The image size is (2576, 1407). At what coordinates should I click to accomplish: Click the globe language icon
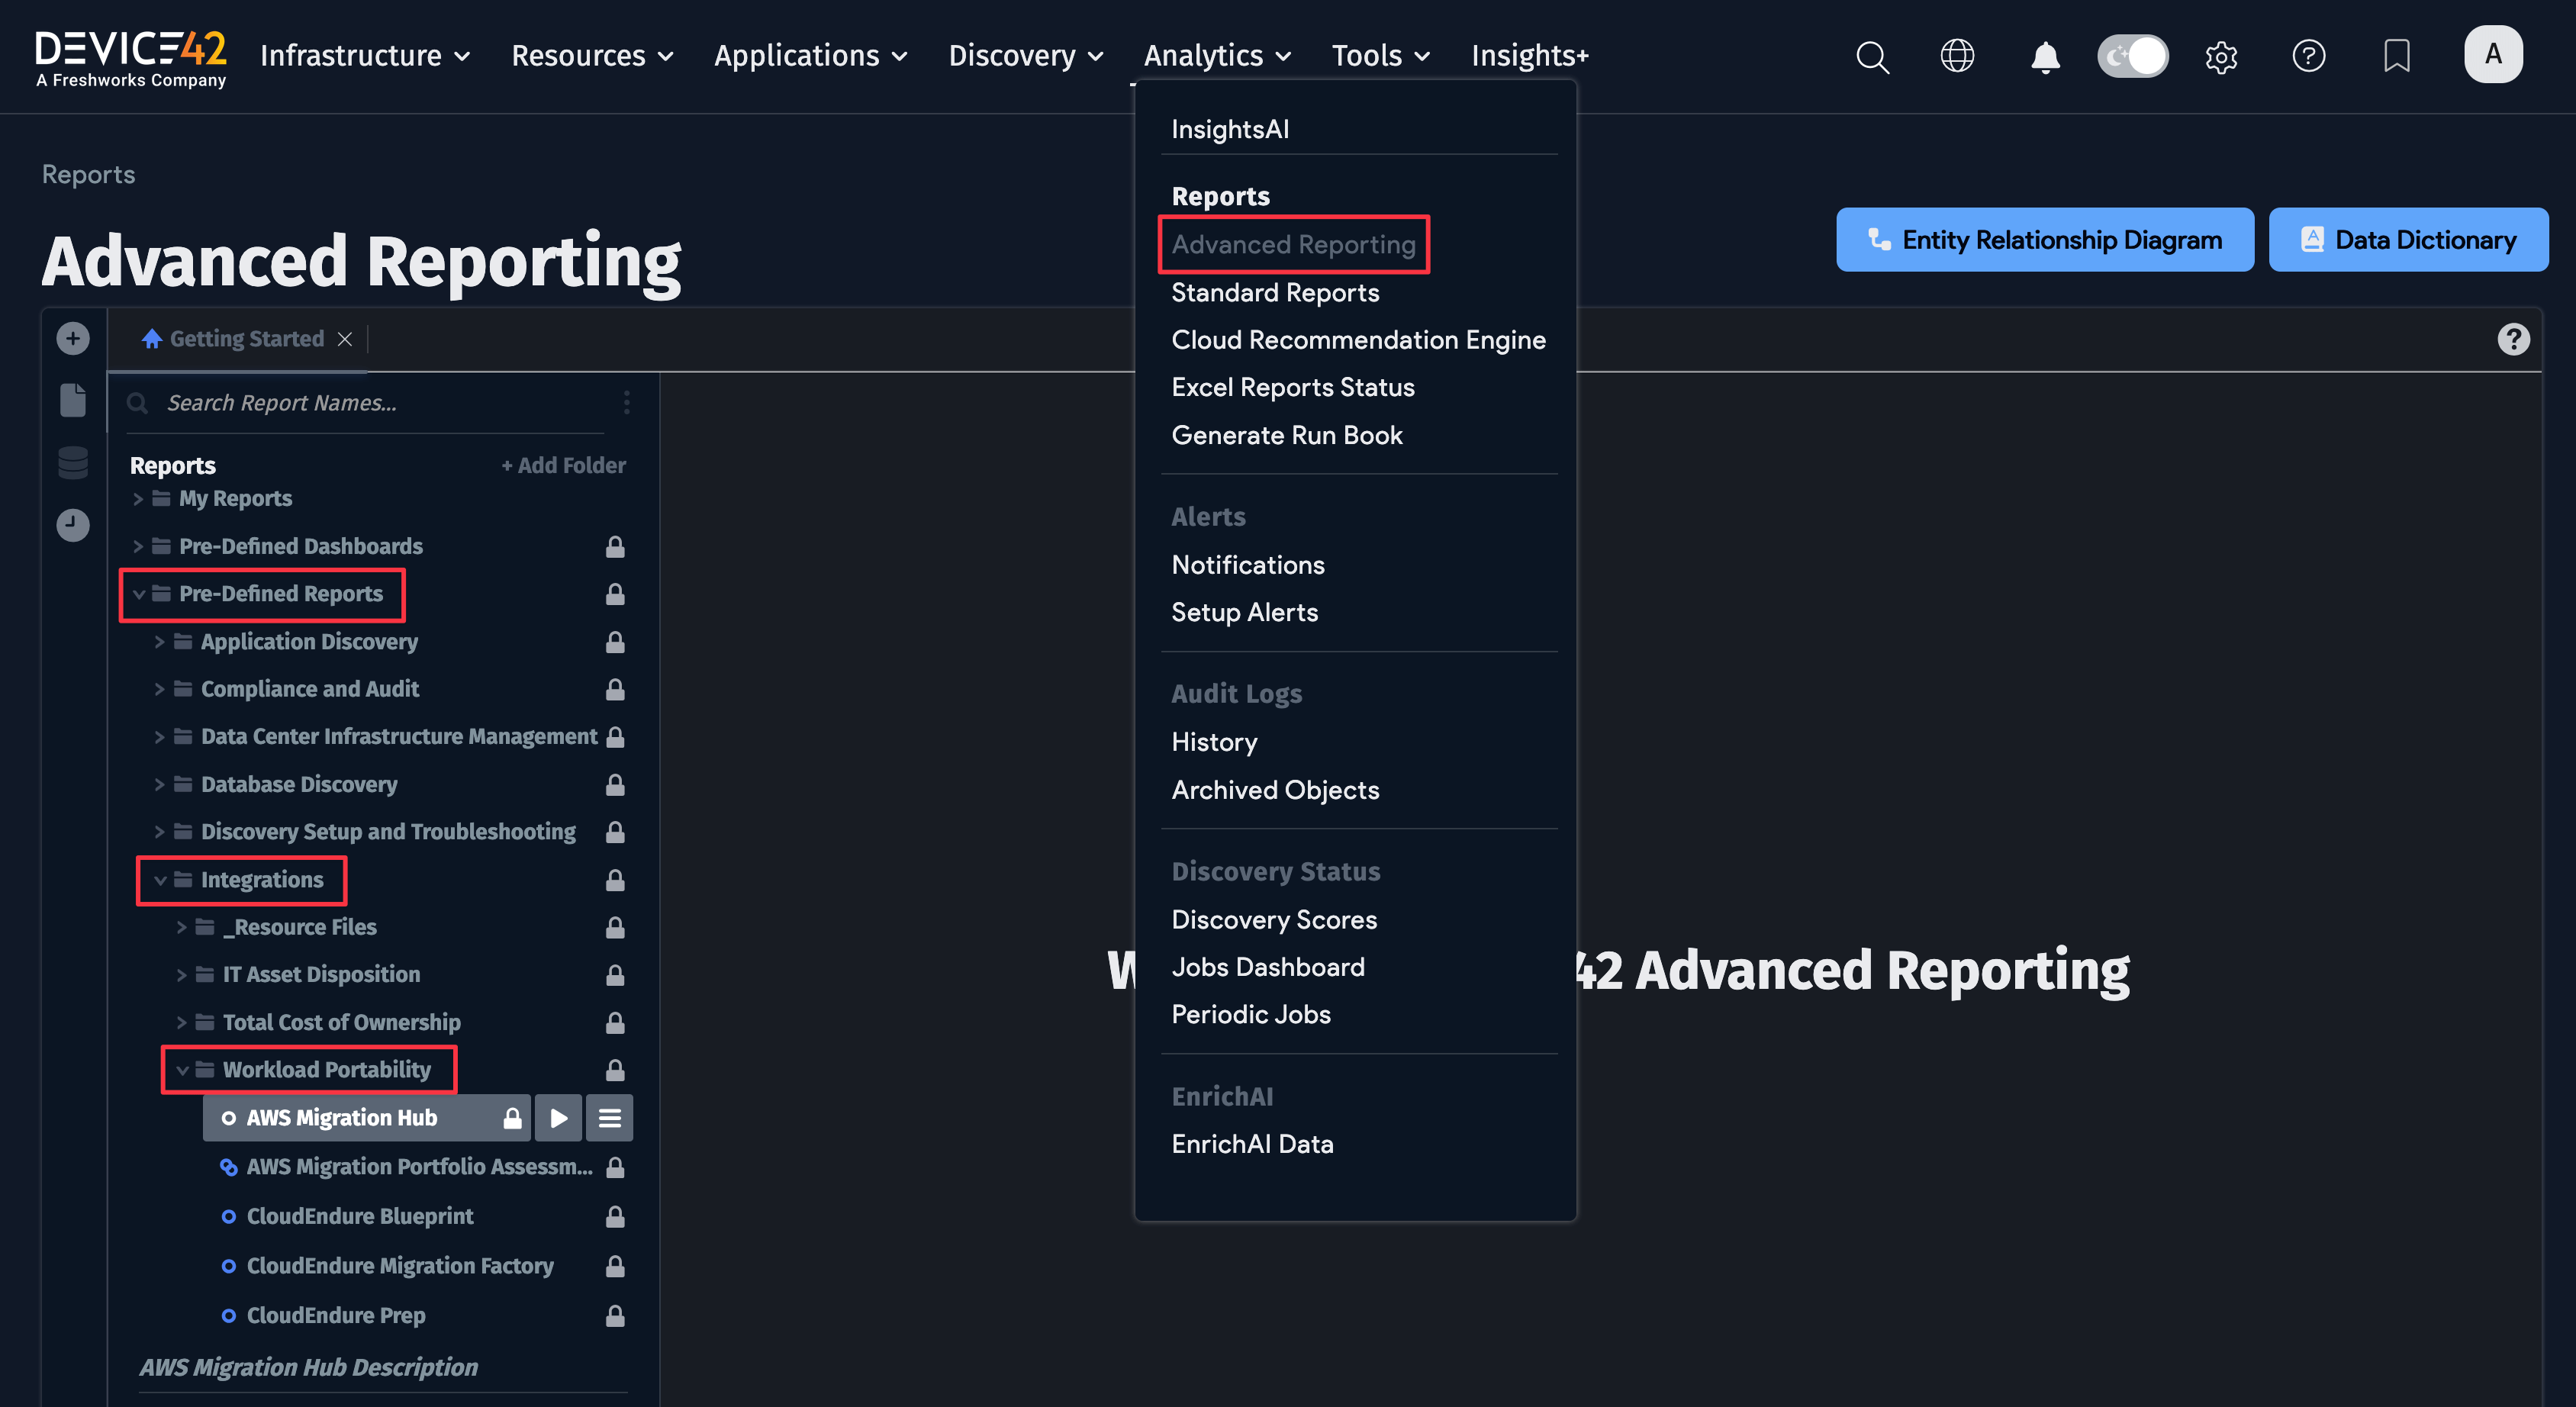1957,56
